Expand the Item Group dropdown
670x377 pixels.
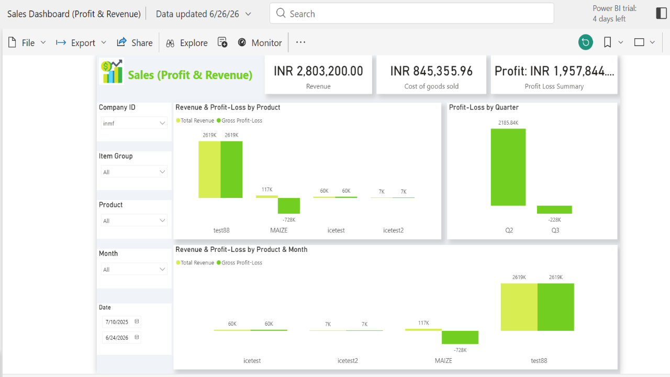click(134, 172)
